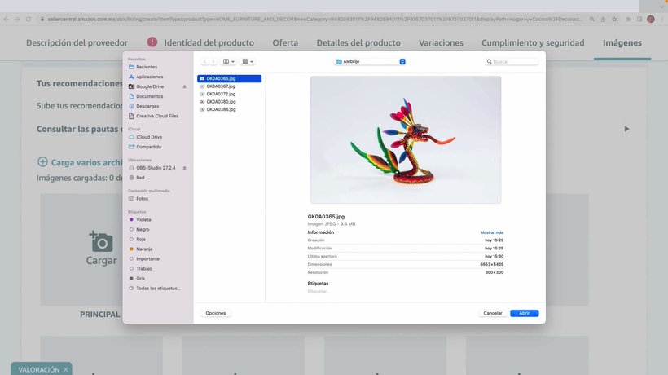The height and width of the screenshot is (375, 668).
Task: Close the VALORACIÓN feedback badge
Action: pos(66,369)
